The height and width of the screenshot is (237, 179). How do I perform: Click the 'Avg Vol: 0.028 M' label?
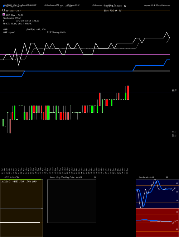coord(115,6)
